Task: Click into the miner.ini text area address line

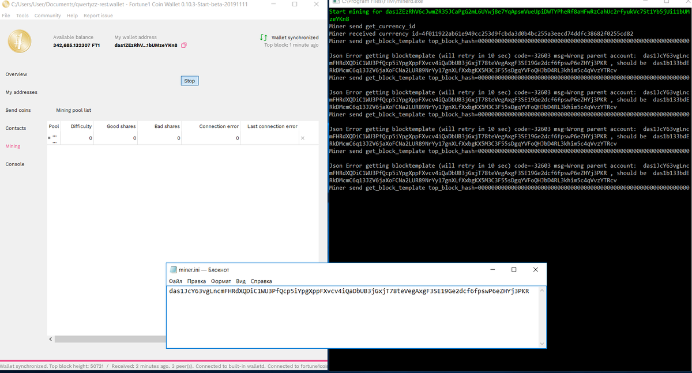Action: (349, 291)
